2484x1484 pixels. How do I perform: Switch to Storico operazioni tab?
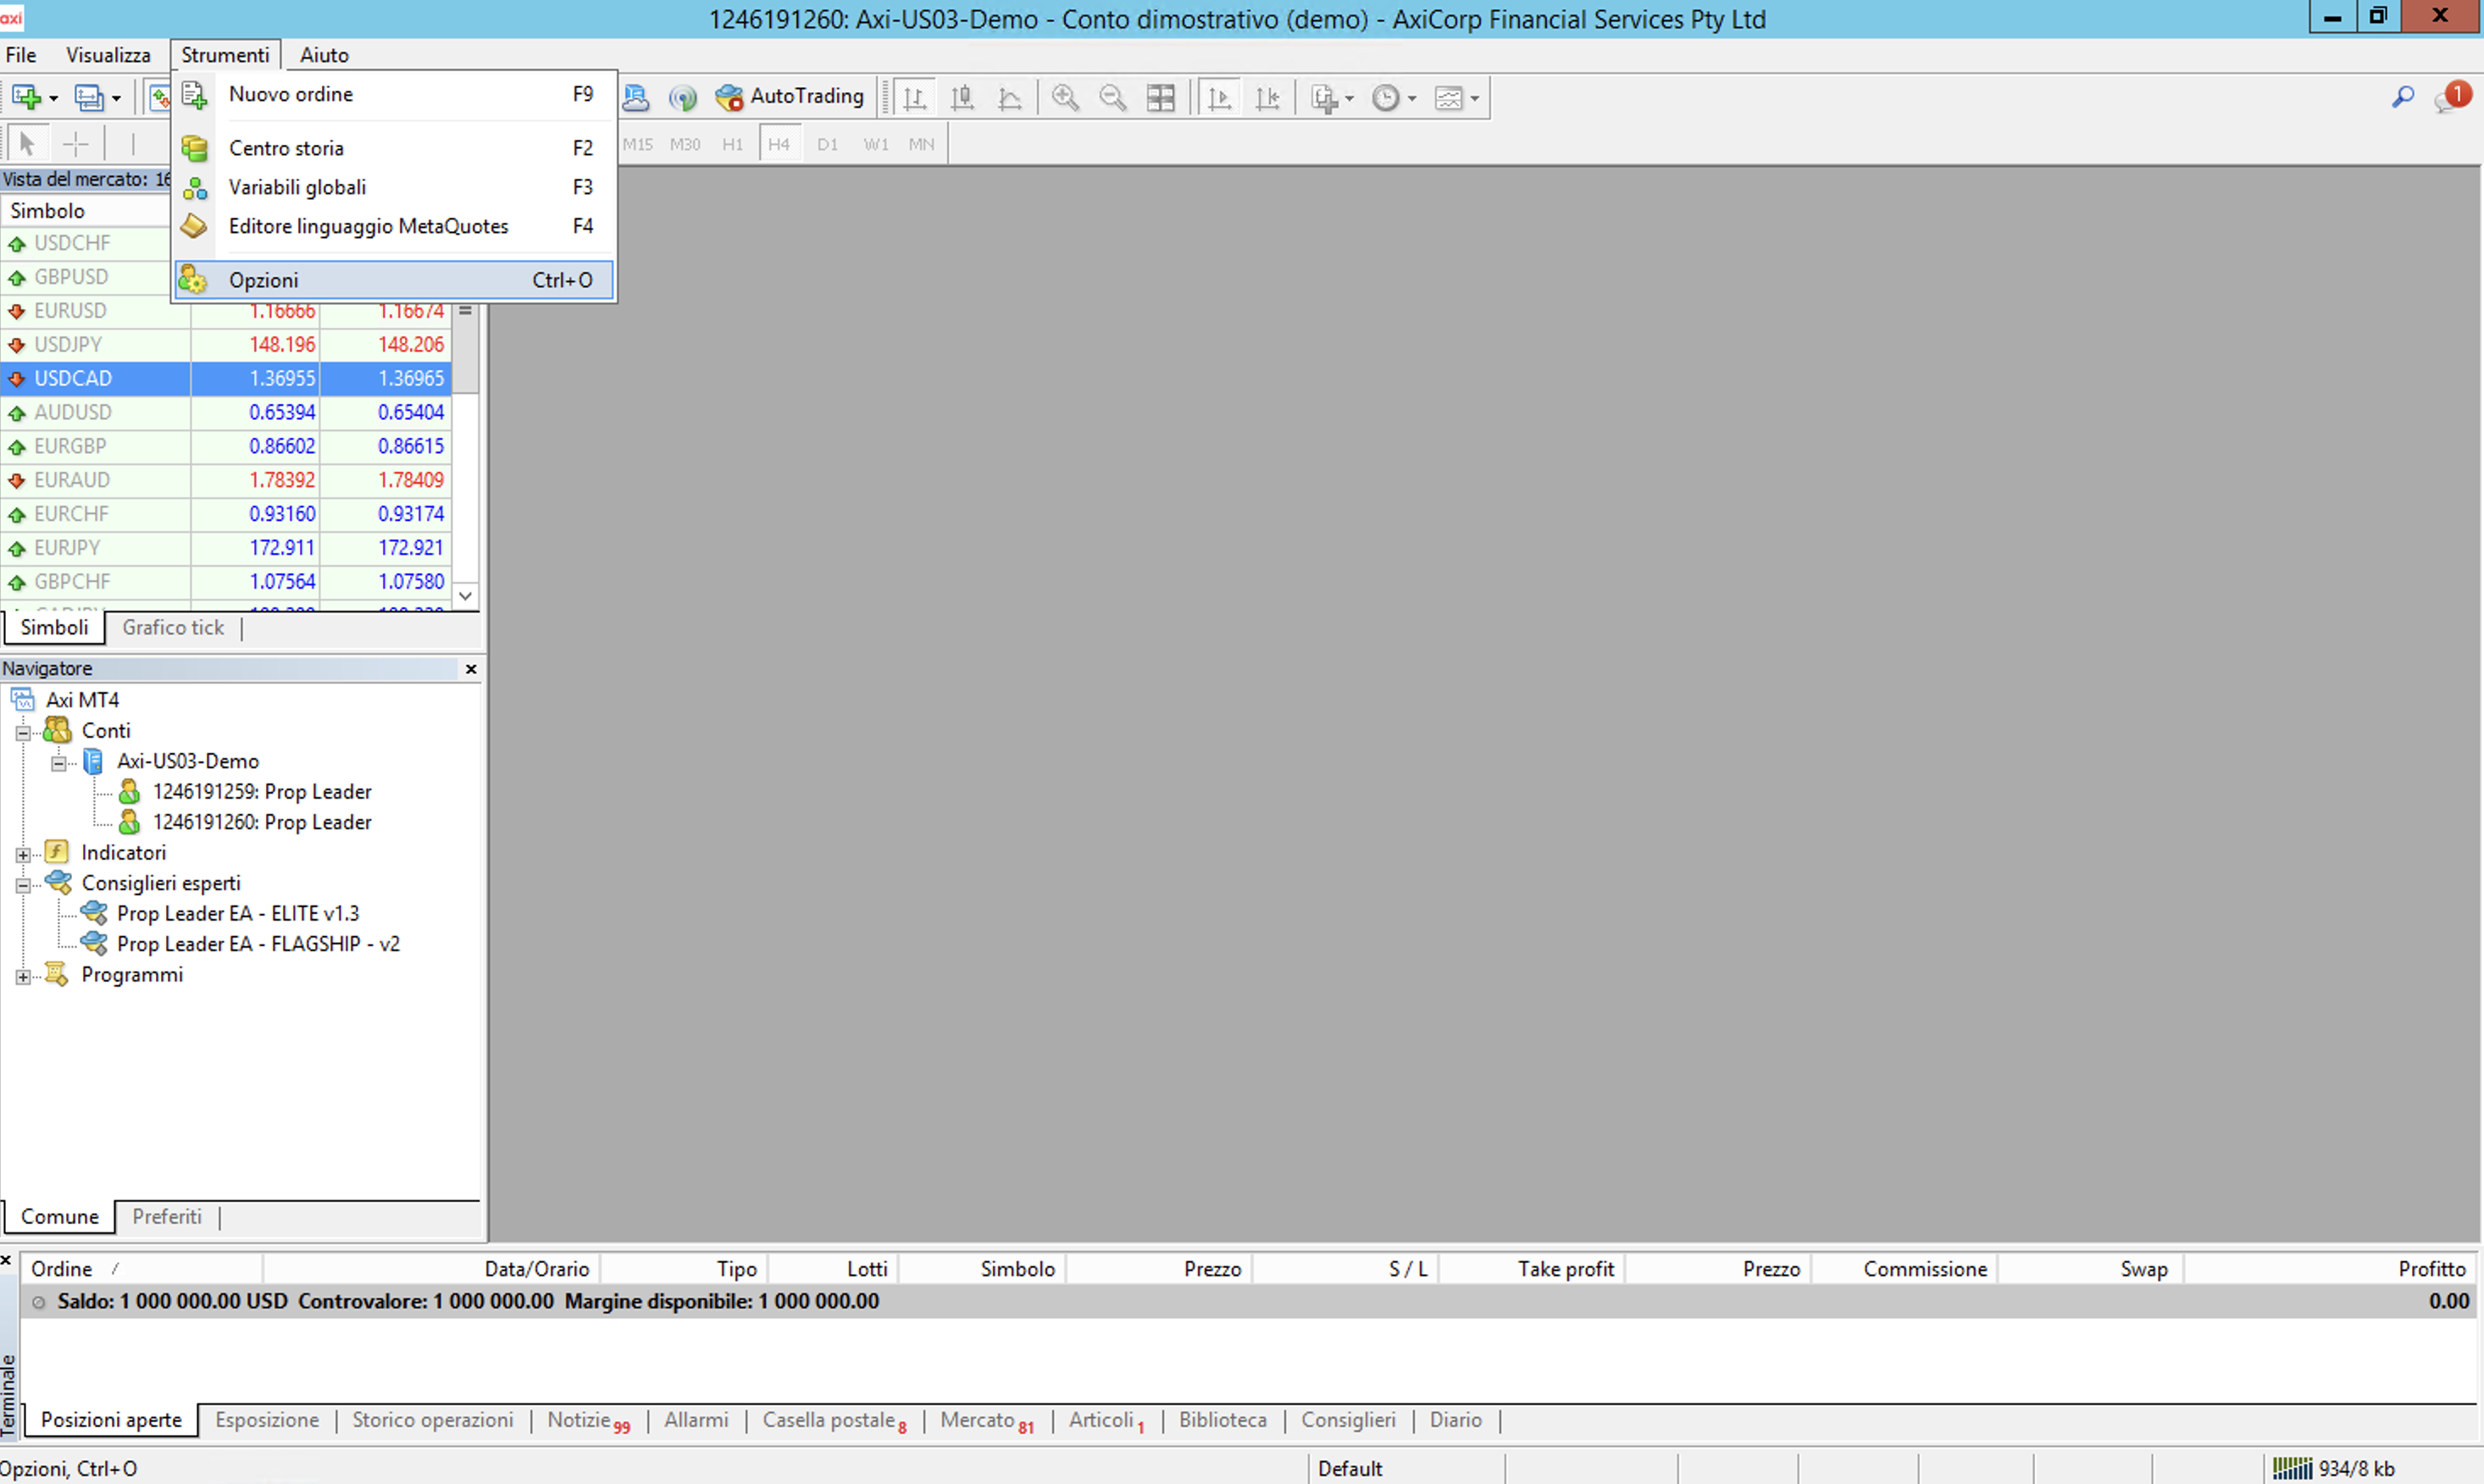(432, 1420)
